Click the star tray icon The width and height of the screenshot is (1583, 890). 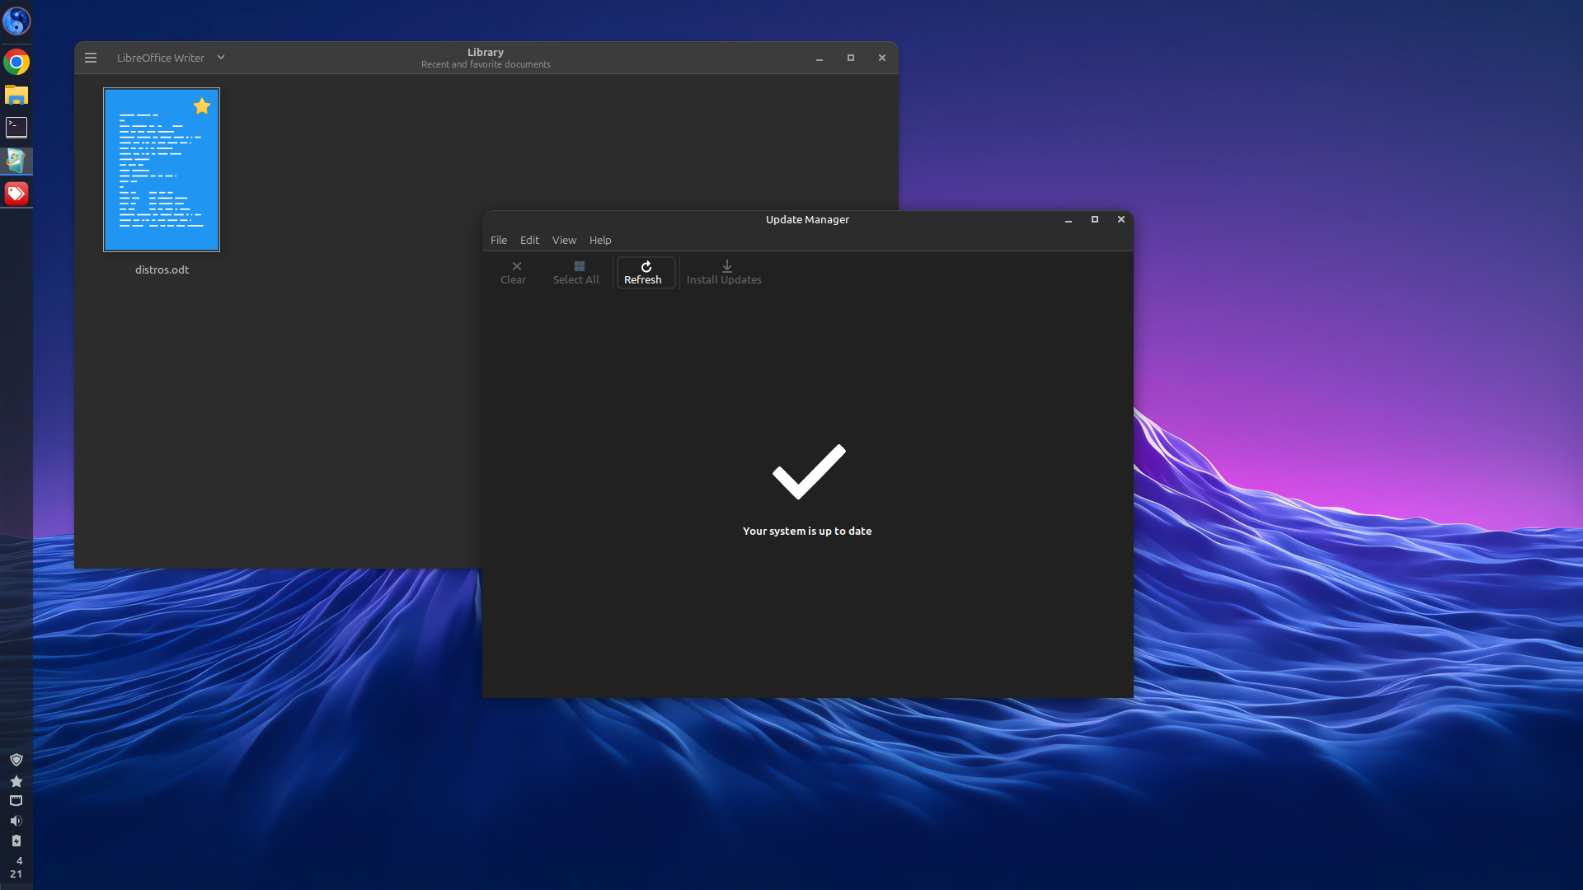pos(16,781)
